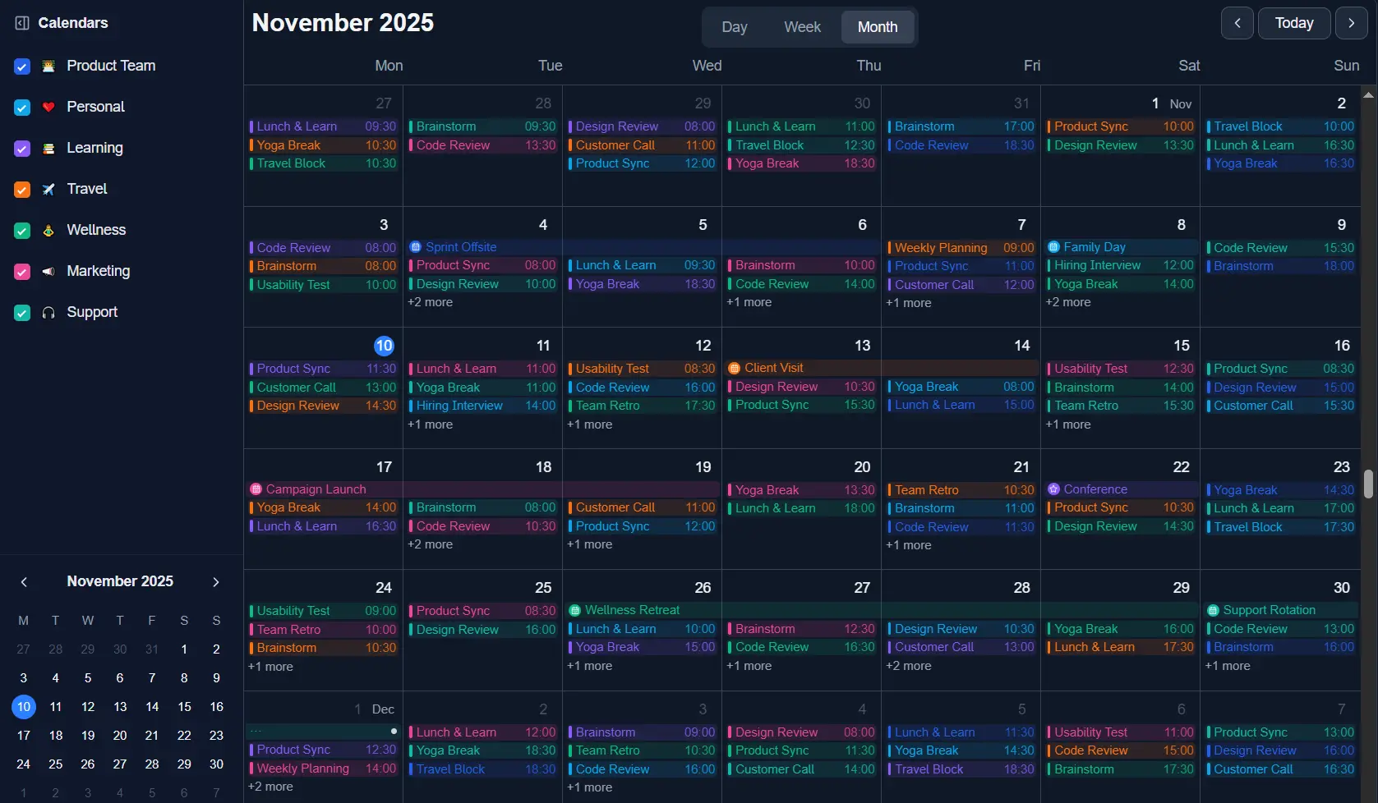1378x803 pixels.
Task: Collapse the calendar sidebar panel
Action: pyautogui.click(x=21, y=22)
